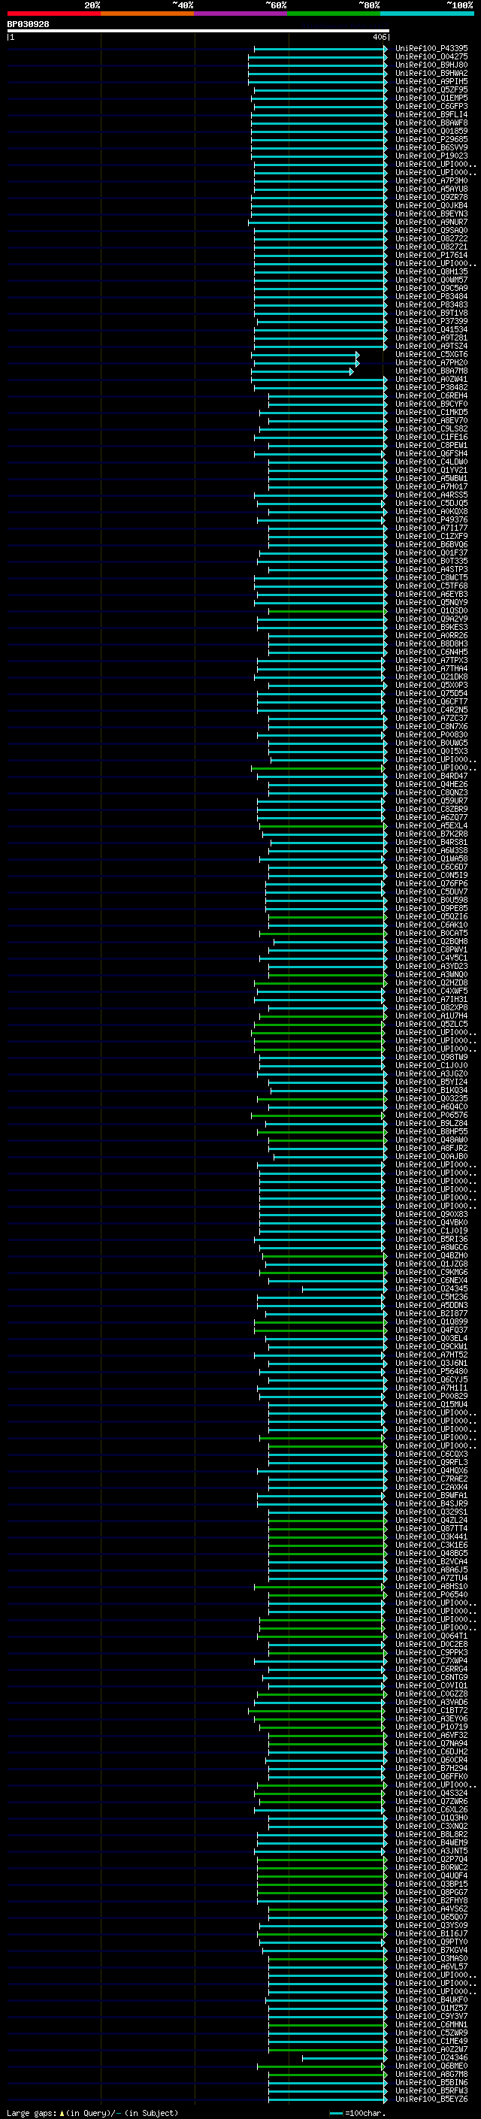Open hit label UniRef100_P83483

[431, 304]
